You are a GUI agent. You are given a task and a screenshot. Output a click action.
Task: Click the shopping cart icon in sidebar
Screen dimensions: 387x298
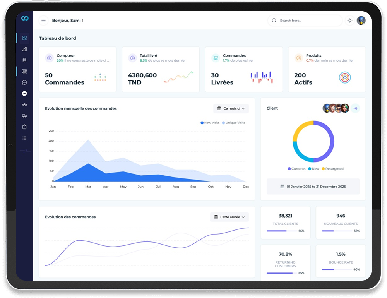(24, 71)
